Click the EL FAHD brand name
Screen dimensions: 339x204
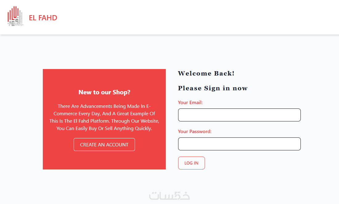43,18
